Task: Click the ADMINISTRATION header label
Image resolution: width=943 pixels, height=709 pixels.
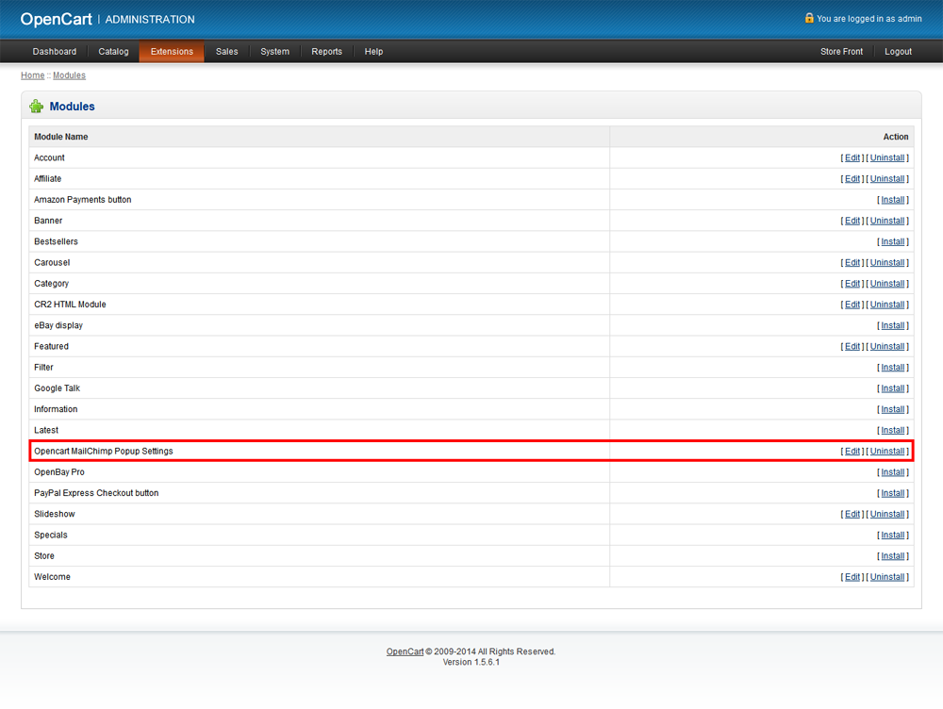Action: point(150,19)
